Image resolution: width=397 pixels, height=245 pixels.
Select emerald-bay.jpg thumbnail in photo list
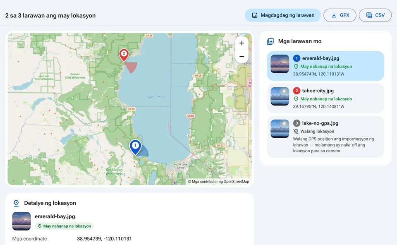280,64
